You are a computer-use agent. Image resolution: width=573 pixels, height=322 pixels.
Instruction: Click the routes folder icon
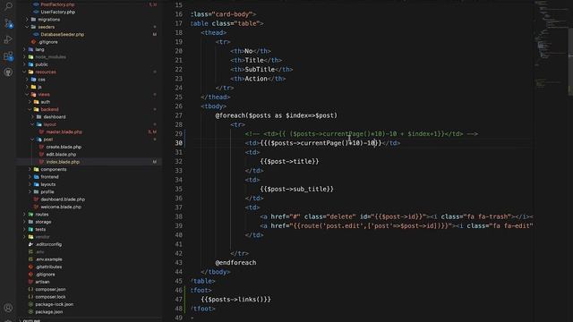[30, 215]
